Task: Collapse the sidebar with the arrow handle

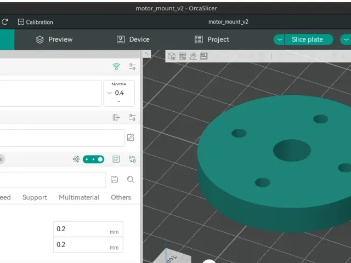Action: 146,54
